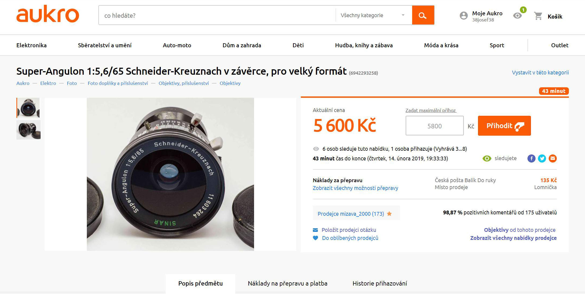Share the listing via email icon
The width and height of the screenshot is (585, 303).
[552, 158]
